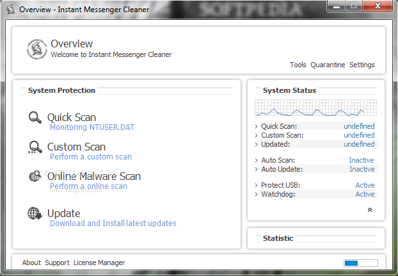
Task: Click the spartan helmet logo beside Overview
Action: point(37,49)
